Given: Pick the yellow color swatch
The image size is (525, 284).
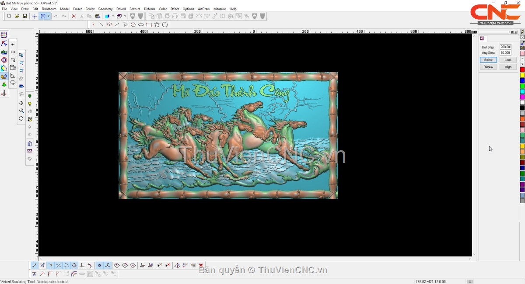Looking at the screenshot, I should [x=522, y=75].
